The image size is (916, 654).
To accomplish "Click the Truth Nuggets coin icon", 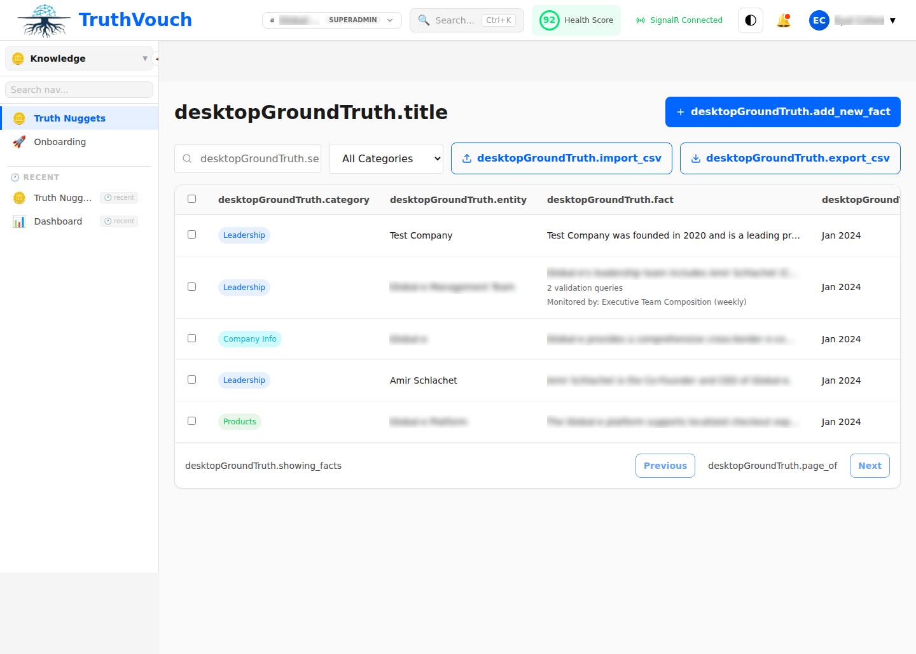I will (x=18, y=118).
